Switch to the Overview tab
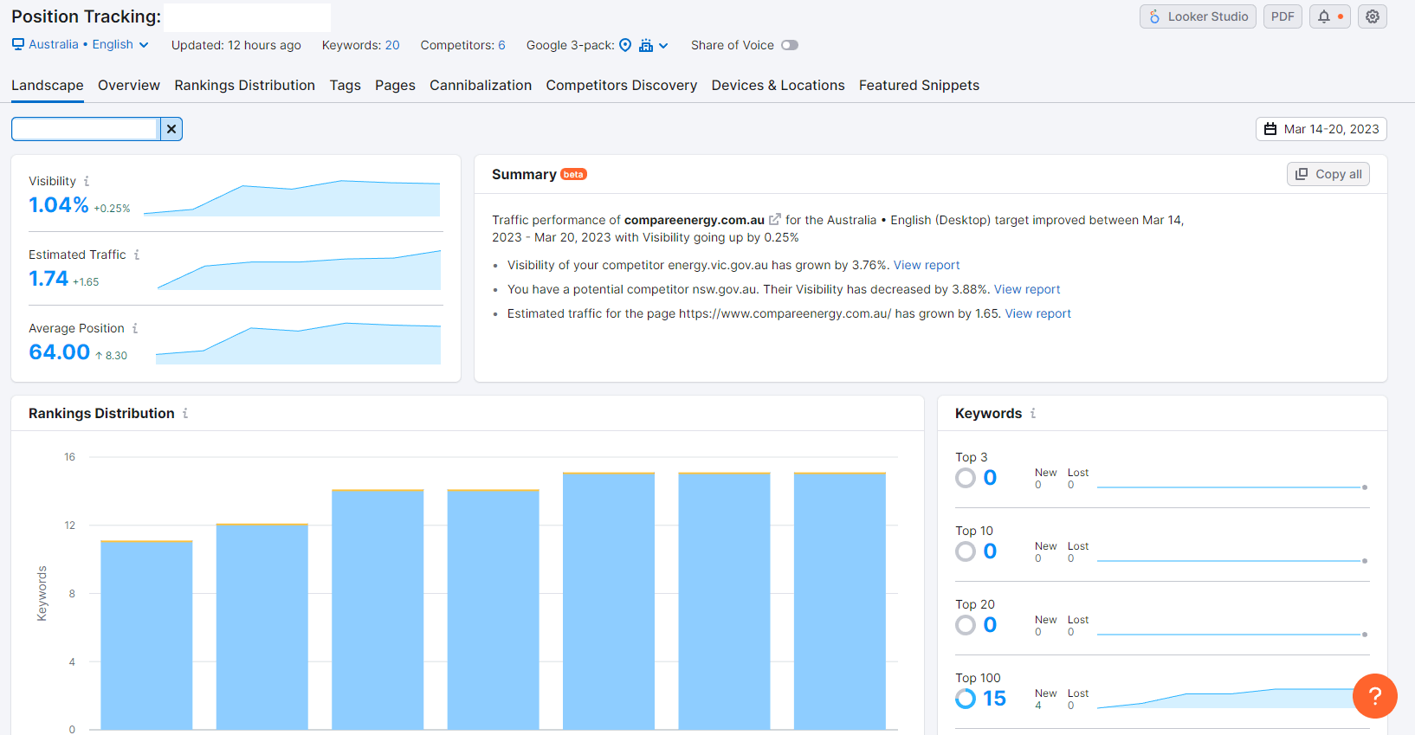This screenshot has width=1415, height=735. tap(129, 85)
